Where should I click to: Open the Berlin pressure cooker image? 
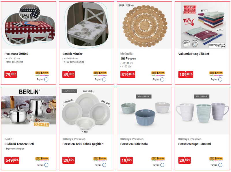tap(29, 111)
